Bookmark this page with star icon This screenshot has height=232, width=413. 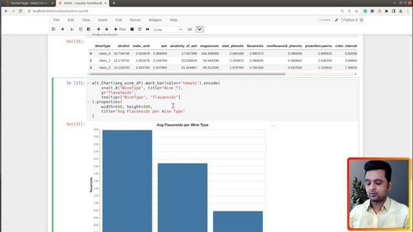coord(356,11)
